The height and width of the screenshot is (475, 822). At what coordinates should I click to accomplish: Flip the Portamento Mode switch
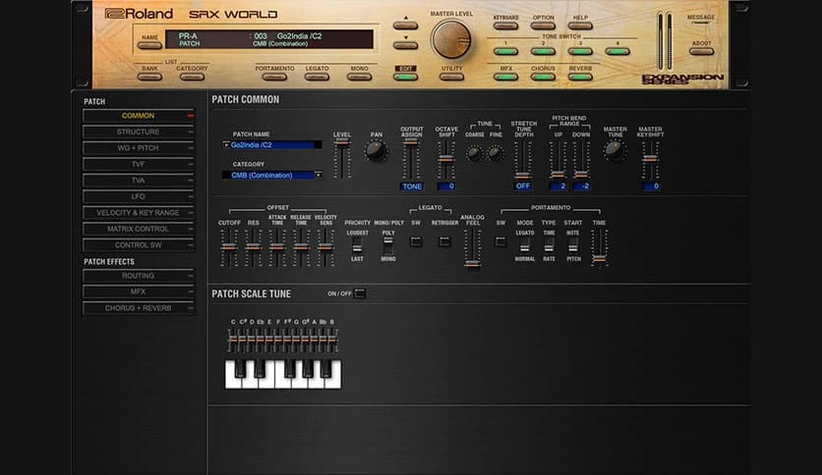(524, 245)
